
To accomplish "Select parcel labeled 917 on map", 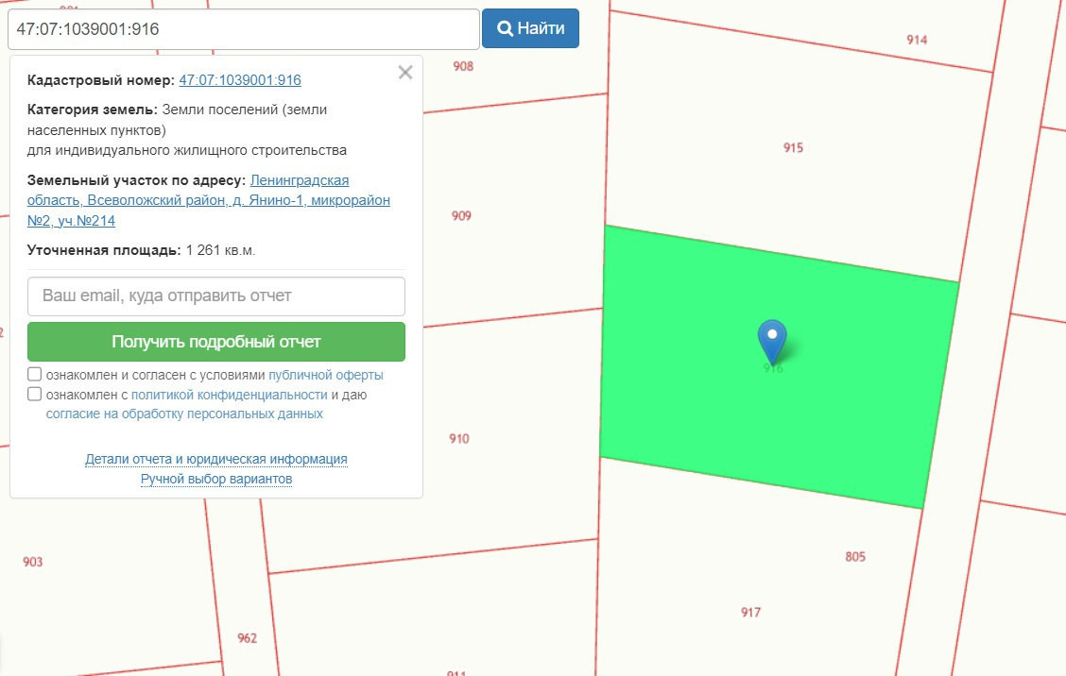I will coord(750,613).
